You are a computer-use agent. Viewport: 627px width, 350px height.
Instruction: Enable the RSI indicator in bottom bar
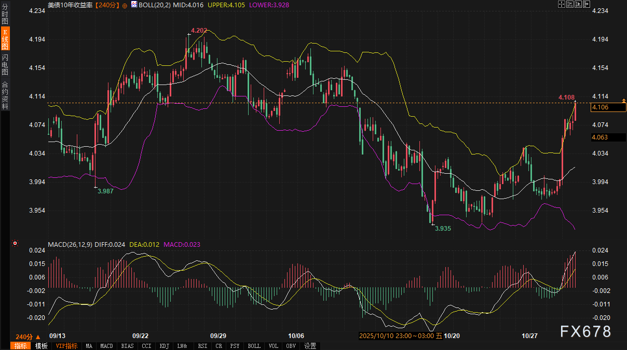click(202, 346)
